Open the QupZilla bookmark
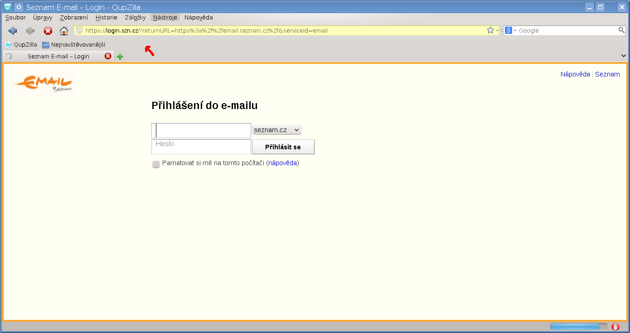The height and width of the screenshot is (333, 630). 21,45
